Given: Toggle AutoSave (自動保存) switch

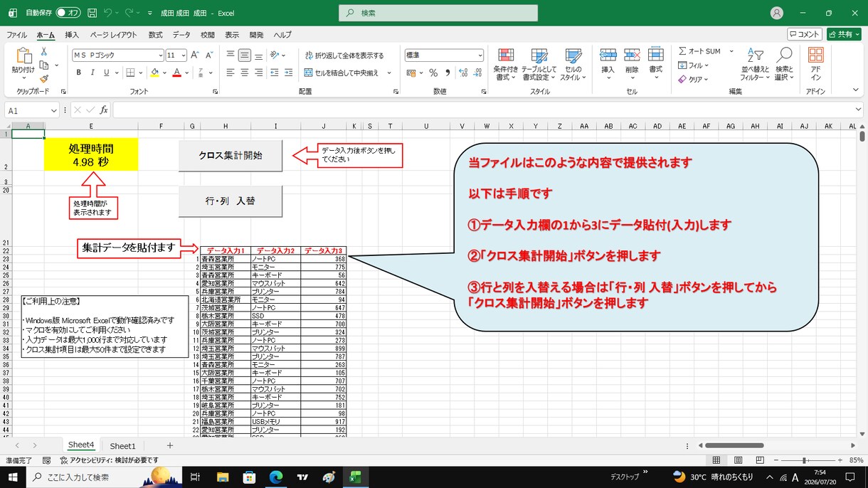Looking at the screenshot, I should coord(68,13).
